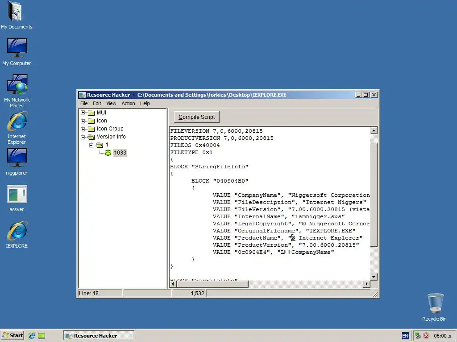
Task: Click the "PRODUCTVERSION 7,0,6000,20815" line
Action: coord(222,138)
